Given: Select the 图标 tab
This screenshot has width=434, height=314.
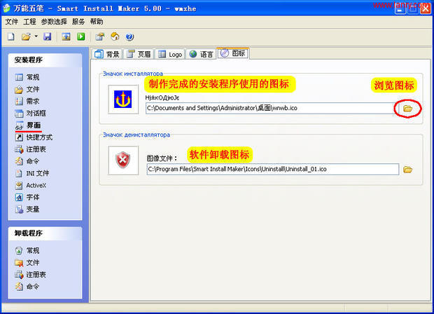Looking at the screenshot, I should pyautogui.click(x=233, y=53).
